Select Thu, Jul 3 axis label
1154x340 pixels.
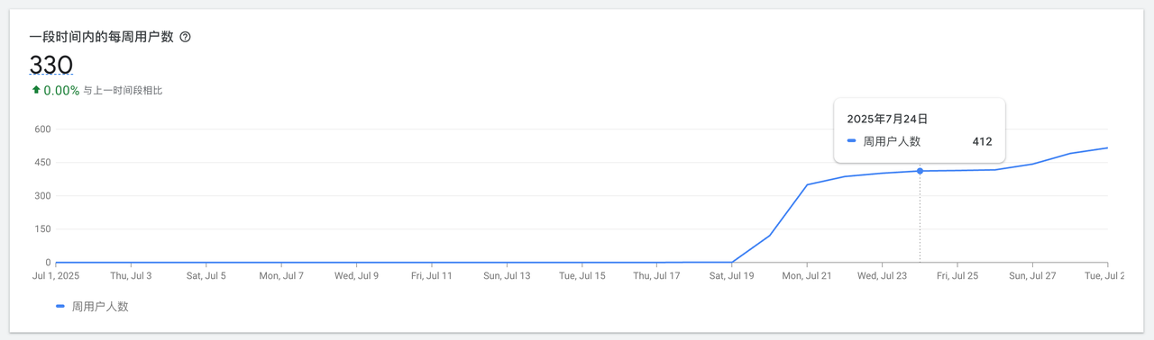coord(131,275)
